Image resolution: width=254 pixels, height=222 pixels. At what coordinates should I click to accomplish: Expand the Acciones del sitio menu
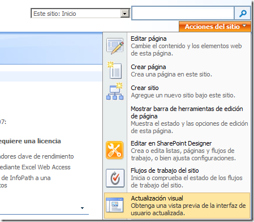click(x=215, y=27)
